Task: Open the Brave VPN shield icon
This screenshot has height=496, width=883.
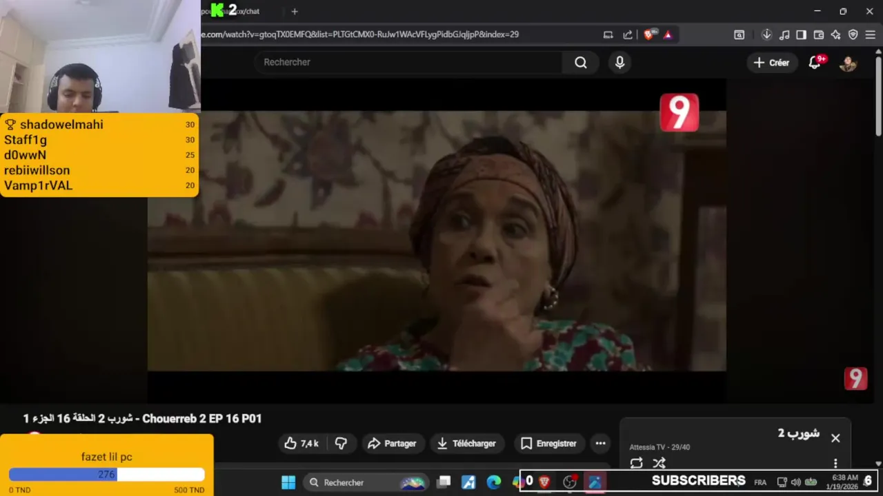Action: (853, 34)
